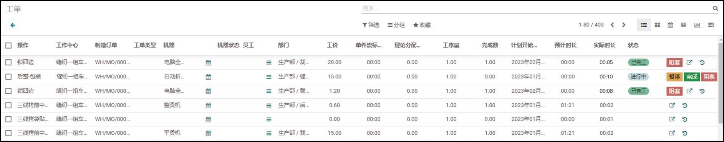This screenshot has height=142, width=724.
Task: Click the 平烫机 machine cell
Action: (x=172, y=133)
